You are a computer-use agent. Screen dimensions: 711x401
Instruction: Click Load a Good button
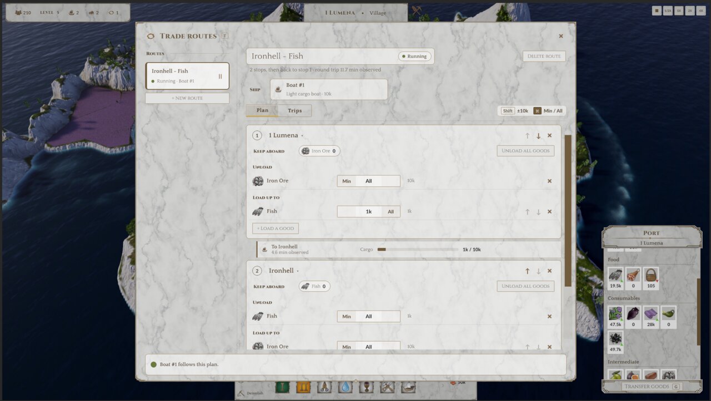(x=276, y=229)
